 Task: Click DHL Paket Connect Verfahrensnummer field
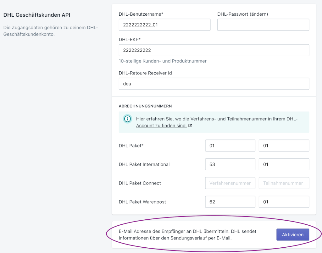pyautogui.click(x=230, y=183)
